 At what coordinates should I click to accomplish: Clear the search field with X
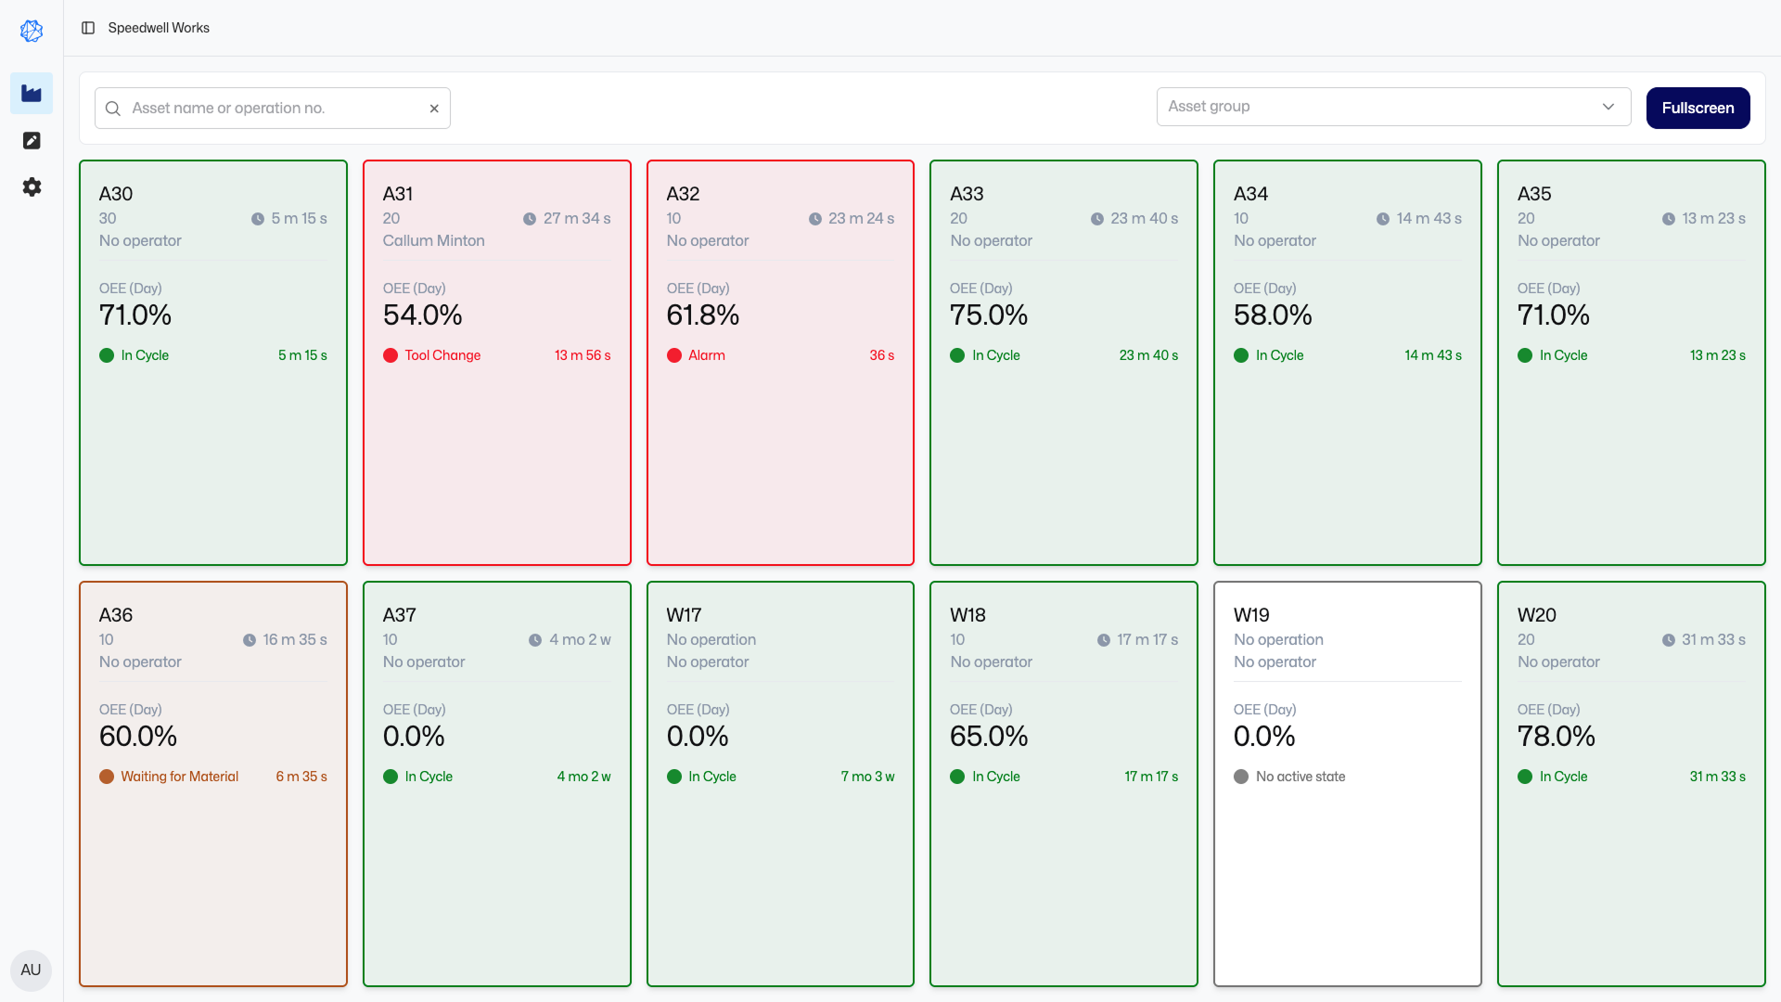[x=434, y=109]
